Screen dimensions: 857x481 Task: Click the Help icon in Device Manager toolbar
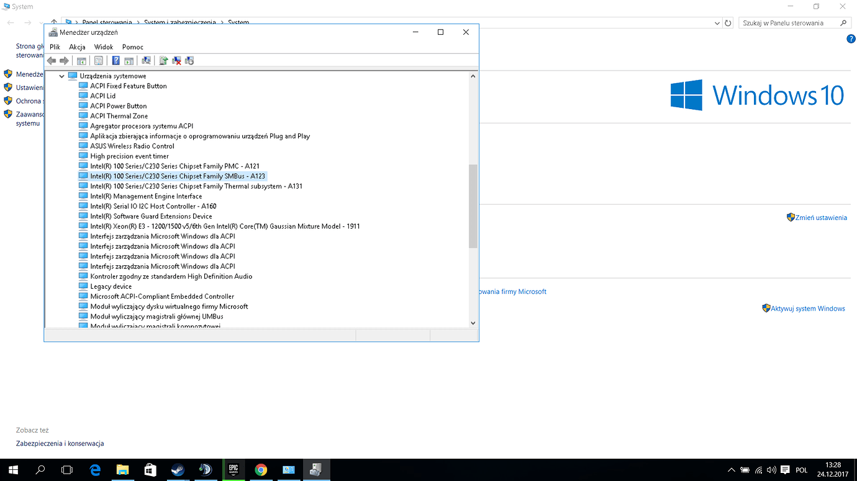[116, 60]
